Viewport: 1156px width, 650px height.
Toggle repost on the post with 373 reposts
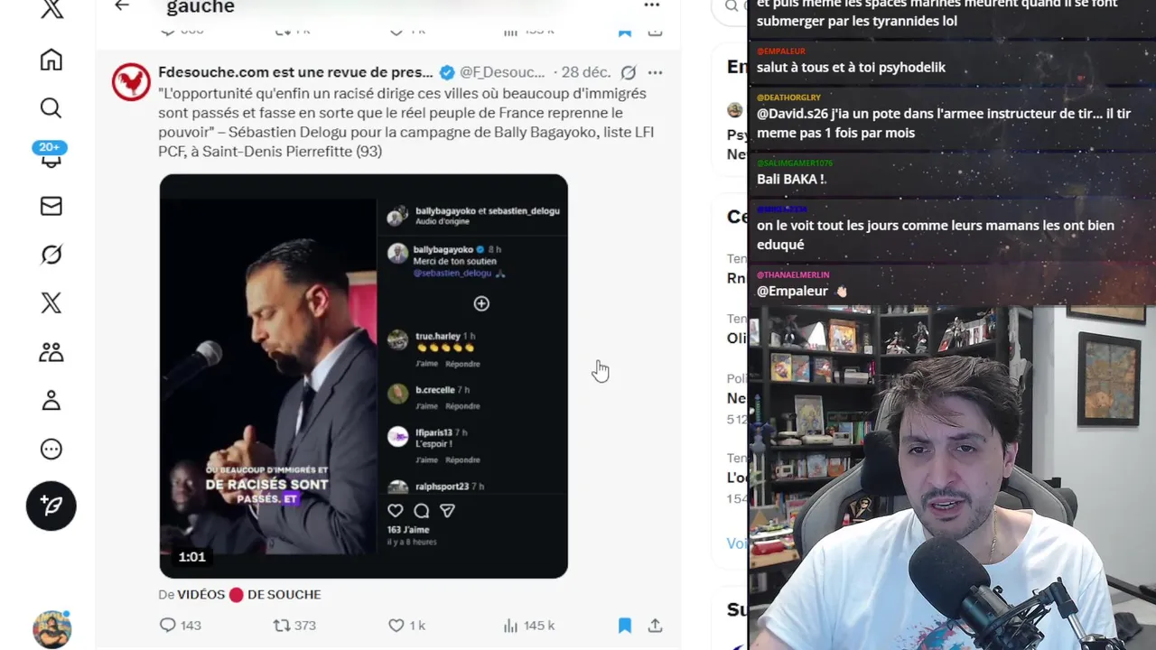pyautogui.click(x=282, y=625)
